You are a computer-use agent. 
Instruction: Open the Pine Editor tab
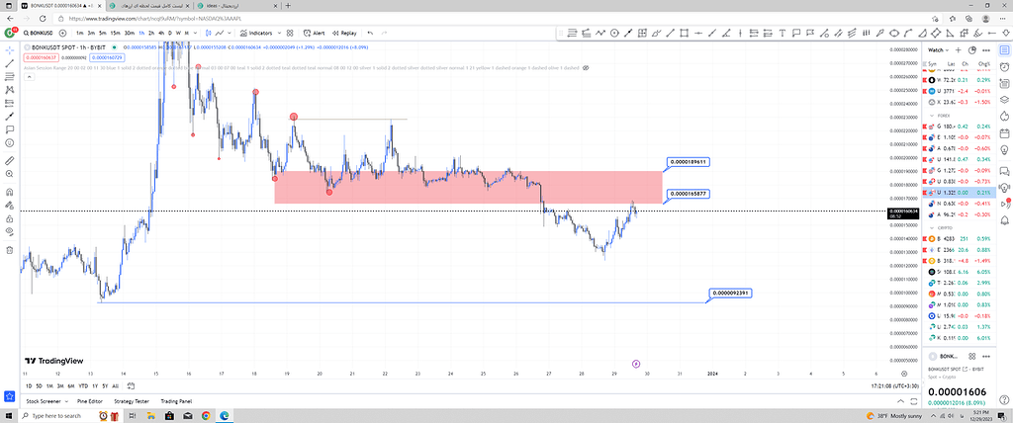pos(89,400)
